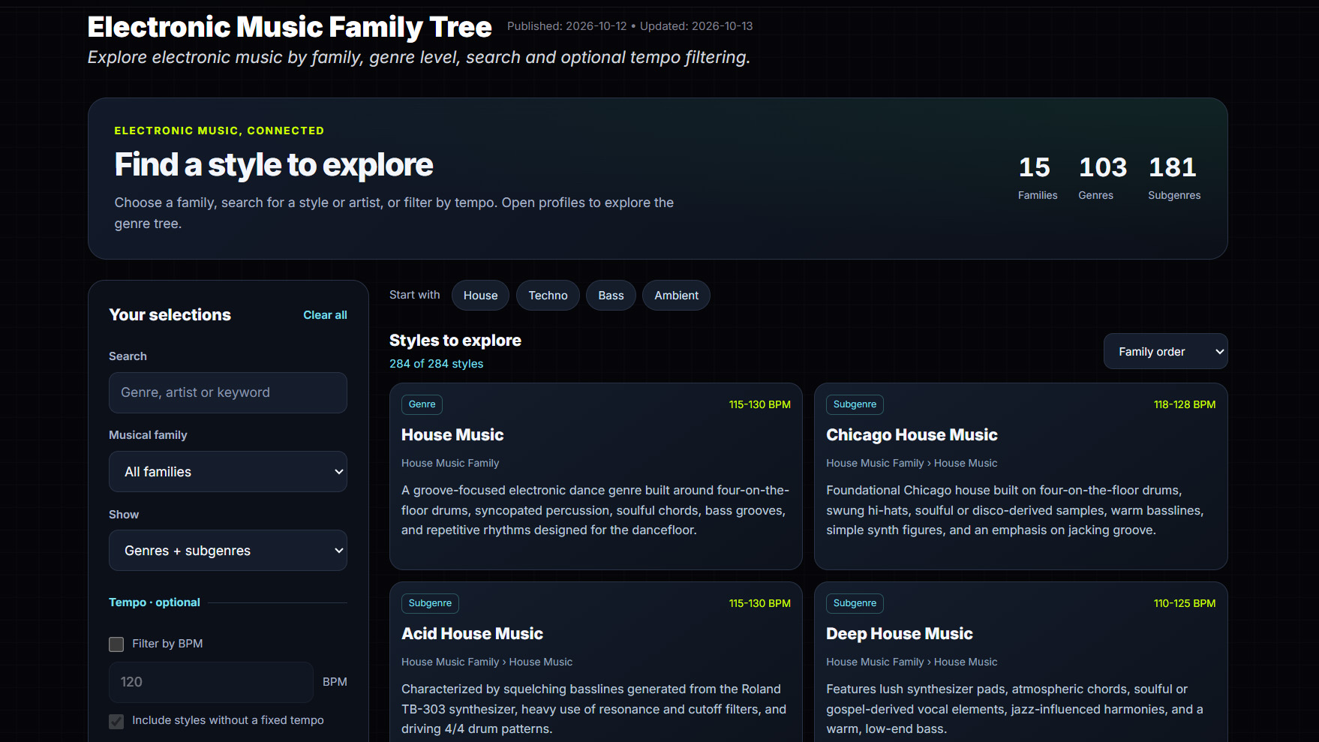Click the Your selections heading
The height and width of the screenshot is (742, 1319).
point(170,315)
